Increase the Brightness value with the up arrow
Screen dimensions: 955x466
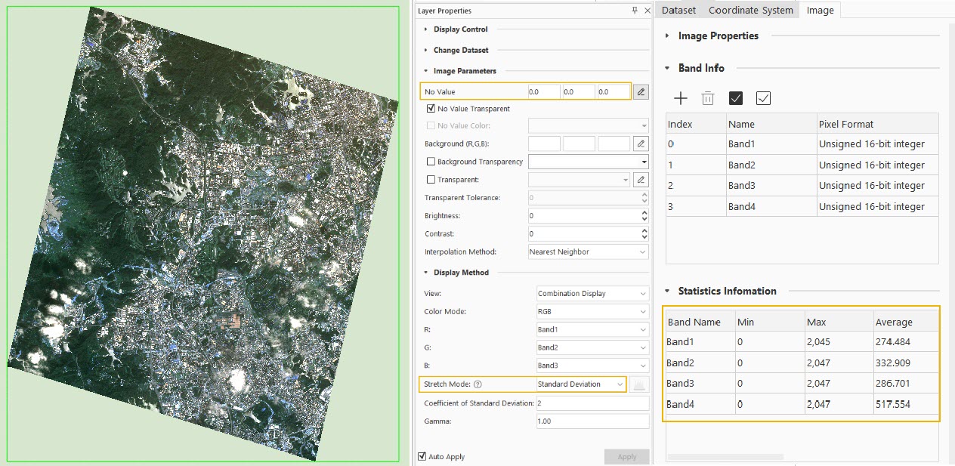[x=644, y=212]
